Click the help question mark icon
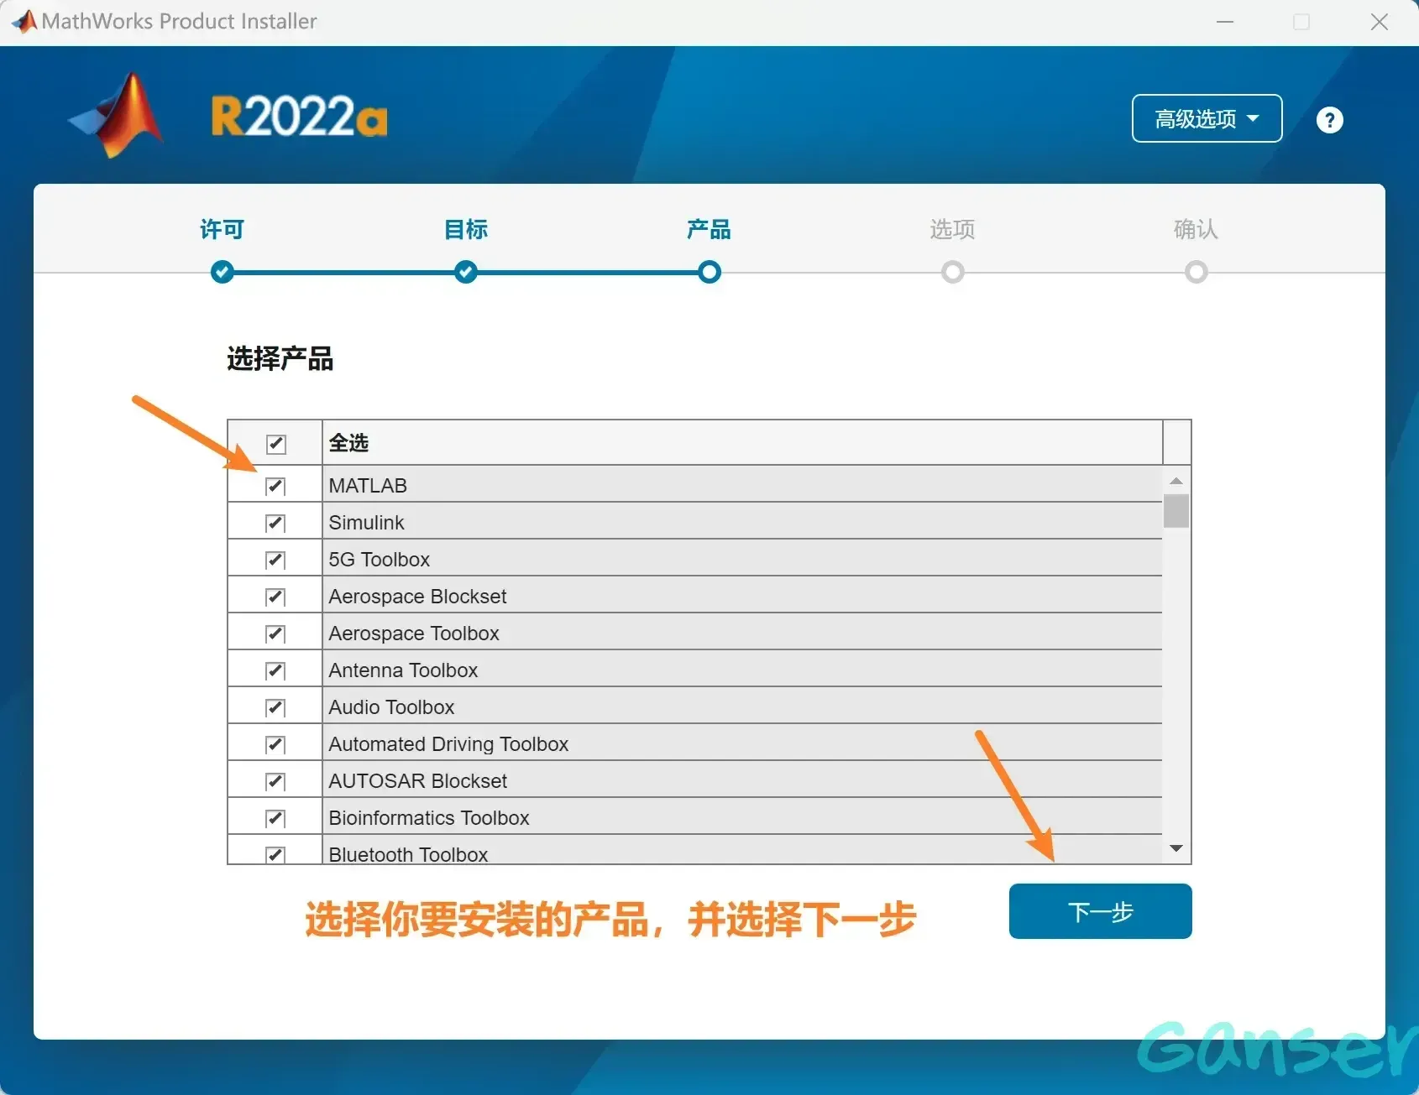Image resolution: width=1419 pixels, height=1095 pixels. coord(1329,120)
